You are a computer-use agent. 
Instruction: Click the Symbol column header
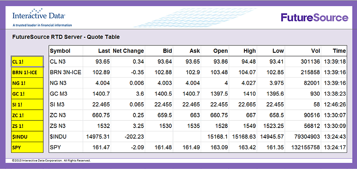(x=60, y=51)
